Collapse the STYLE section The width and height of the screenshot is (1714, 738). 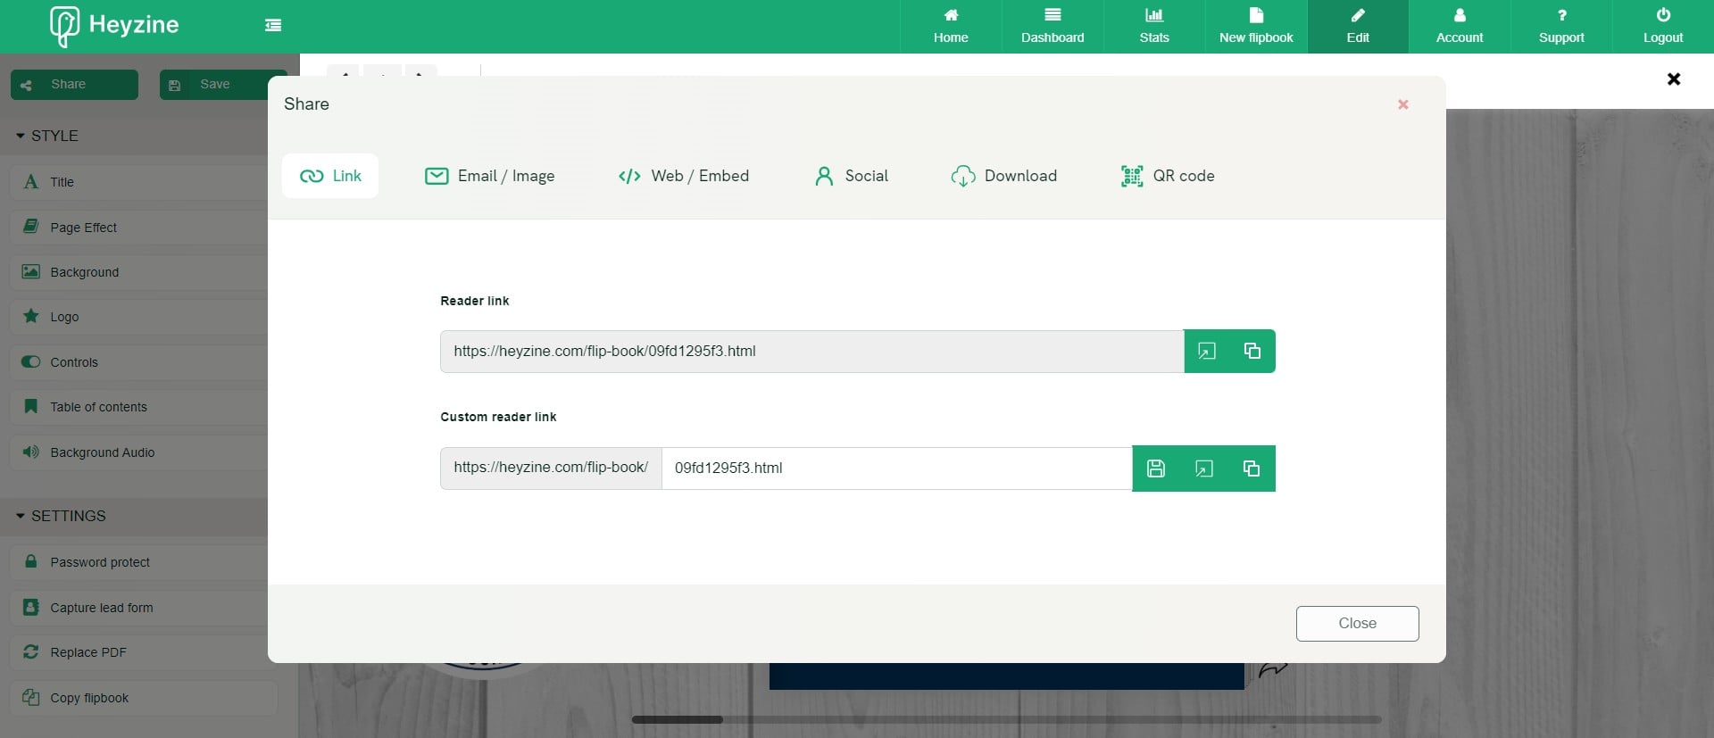coord(47,136)
